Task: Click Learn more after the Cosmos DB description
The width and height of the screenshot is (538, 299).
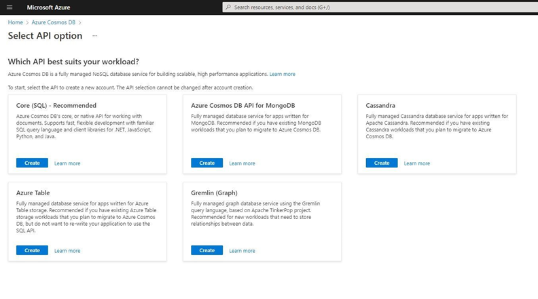Action: click(282, 74)
